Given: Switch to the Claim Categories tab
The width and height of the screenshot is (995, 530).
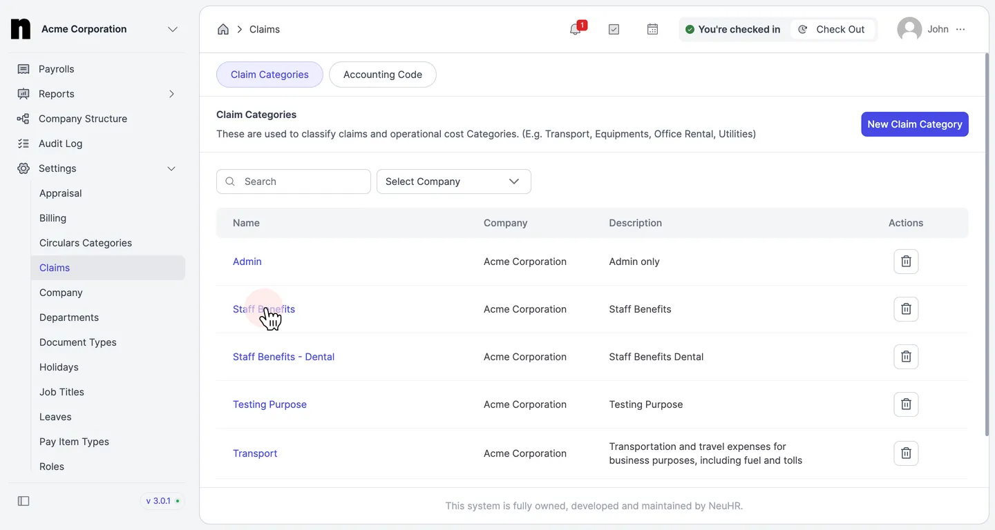Looking at the screenshot, I should pos(269,75).
